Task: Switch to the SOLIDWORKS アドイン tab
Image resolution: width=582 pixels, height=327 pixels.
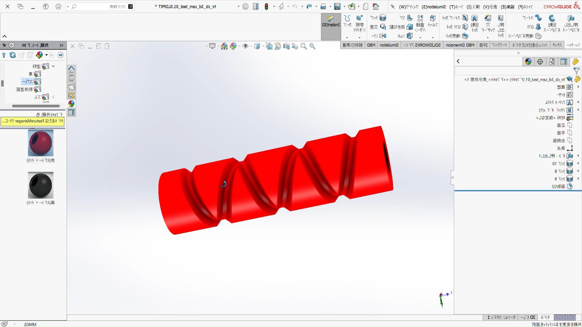Action: [x=422, y=45]
